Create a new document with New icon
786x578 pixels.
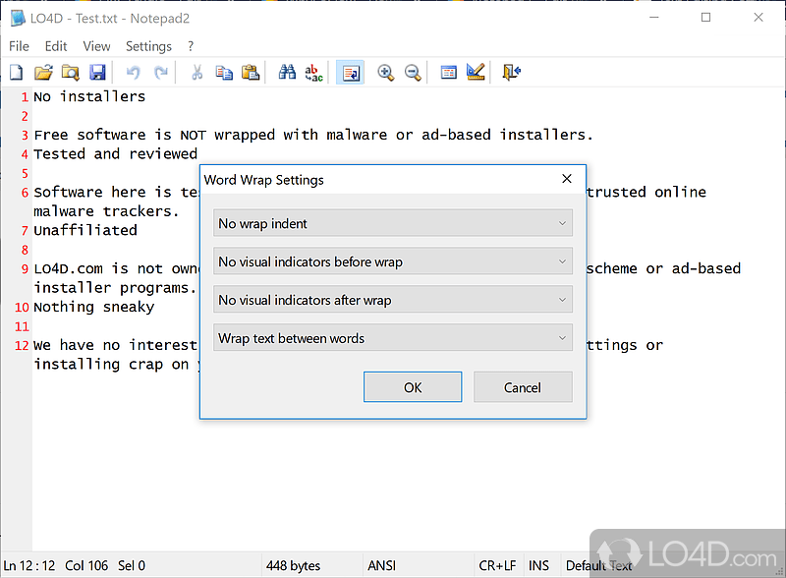[17, 73]
